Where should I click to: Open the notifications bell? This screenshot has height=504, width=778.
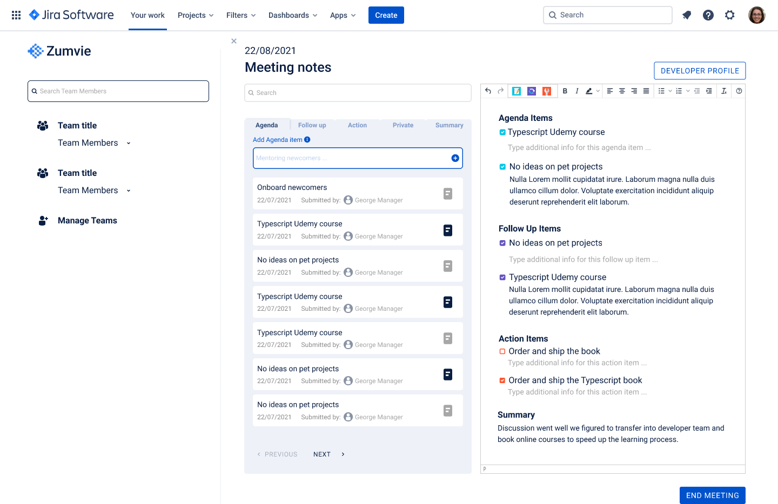pyautogui.click(x=687, y=15)
